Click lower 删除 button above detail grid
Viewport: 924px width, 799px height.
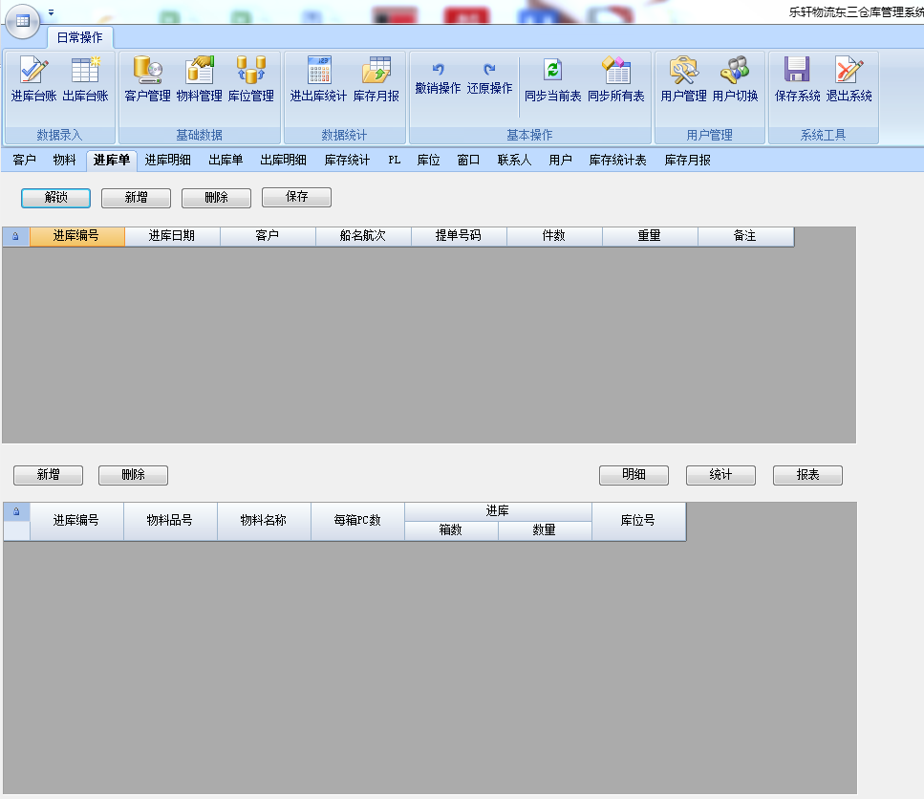[x=133, y=475]
